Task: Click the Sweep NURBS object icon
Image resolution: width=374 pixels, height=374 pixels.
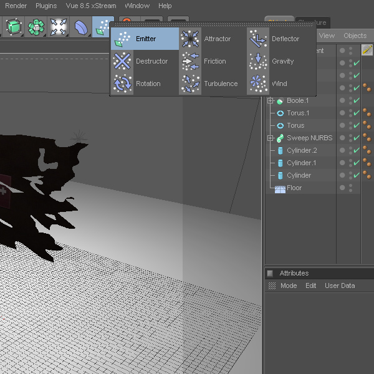Action: (280, 138)
